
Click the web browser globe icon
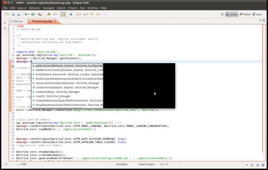coord(71,14)
